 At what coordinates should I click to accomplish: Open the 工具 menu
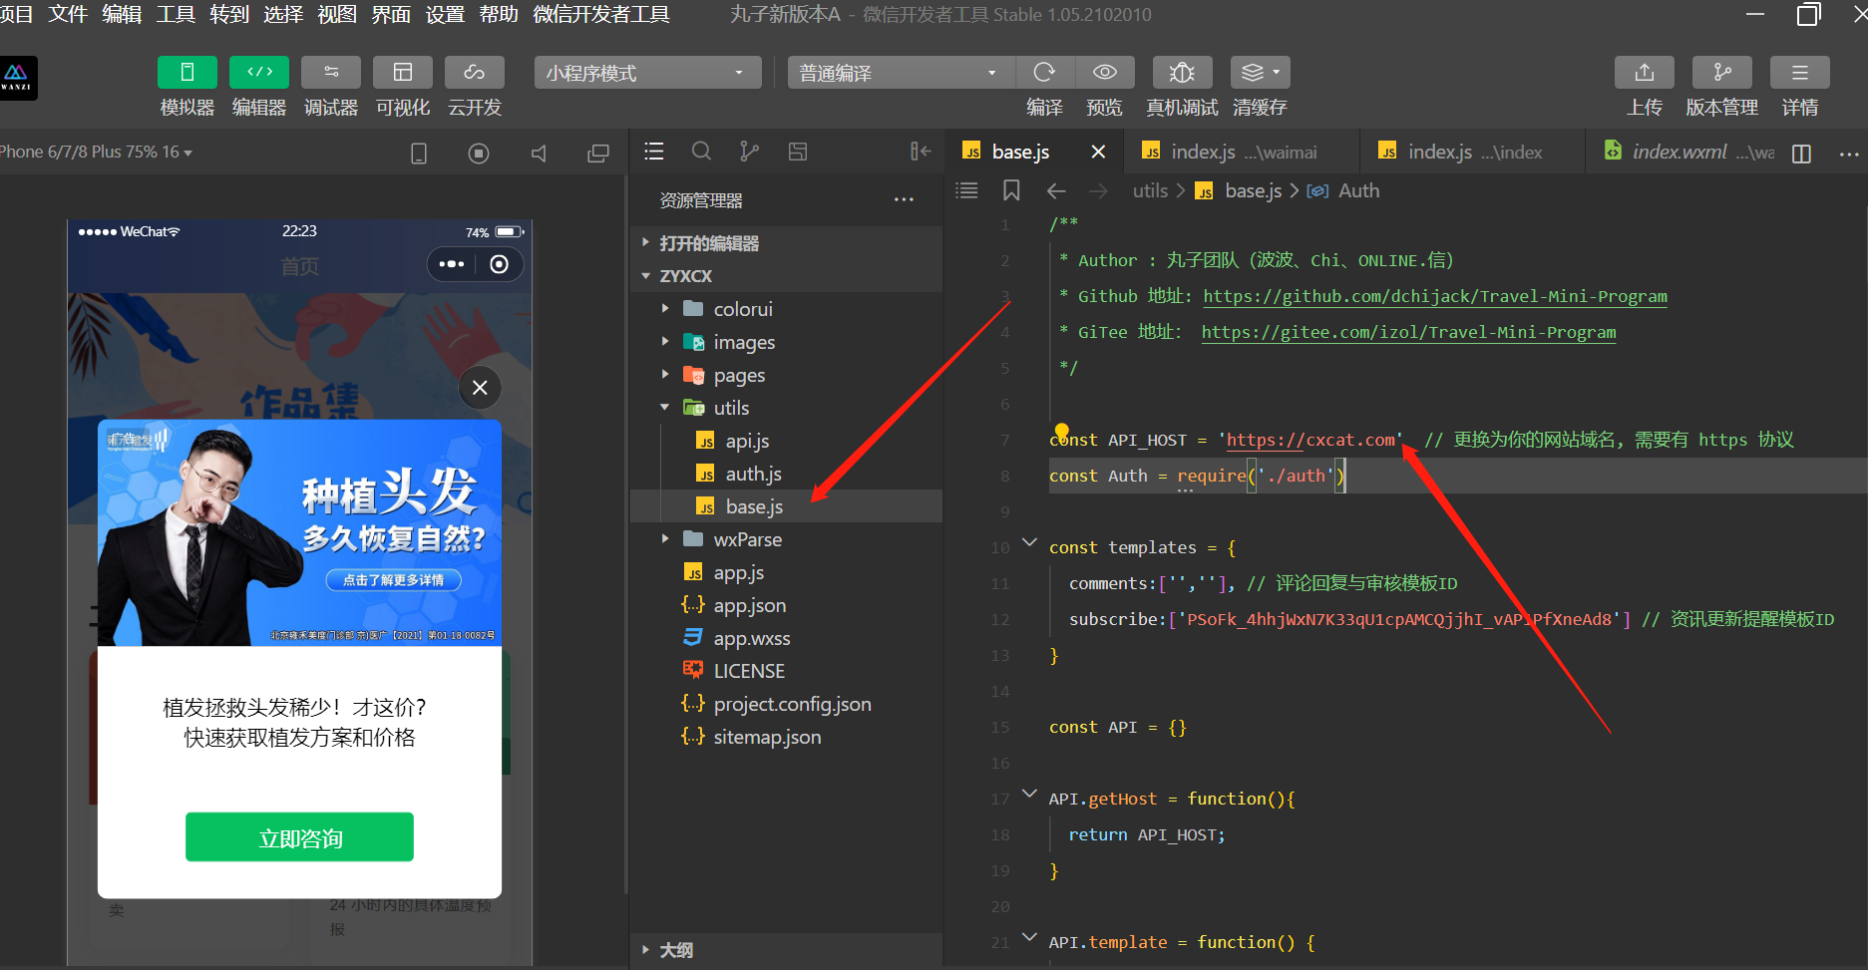click(x=176, y=14)
